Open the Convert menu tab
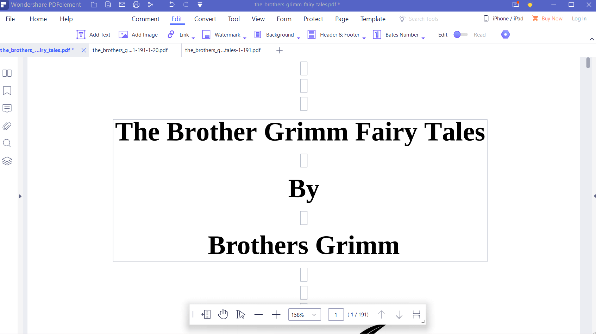Screen dimensions: 596x334 (205, 19)
